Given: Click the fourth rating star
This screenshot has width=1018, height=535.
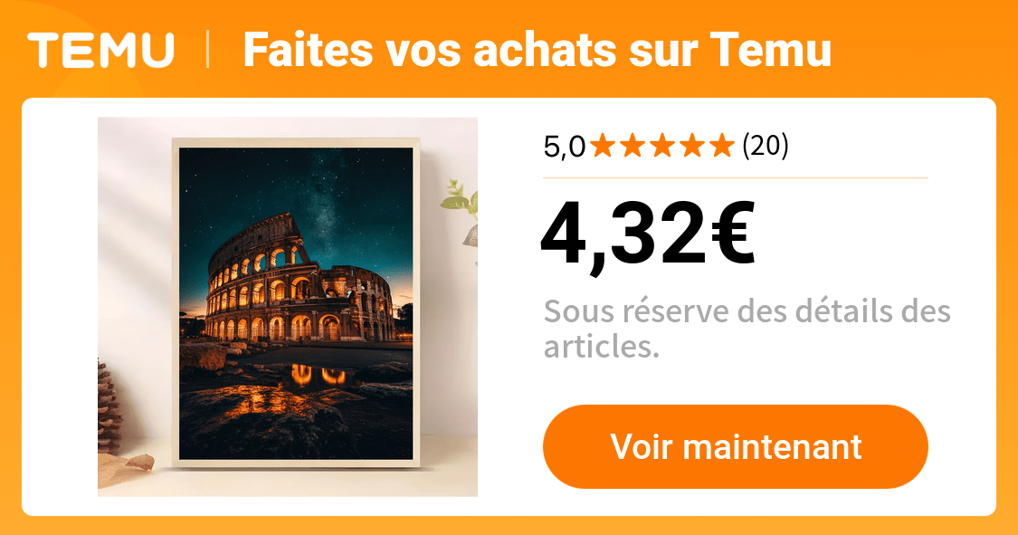Looking at the screenshot, I should coord(692,146).
